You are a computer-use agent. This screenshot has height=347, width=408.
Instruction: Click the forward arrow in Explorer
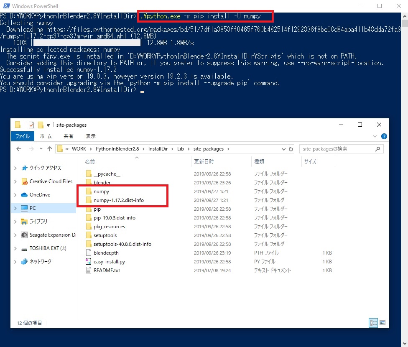[31, 149]
